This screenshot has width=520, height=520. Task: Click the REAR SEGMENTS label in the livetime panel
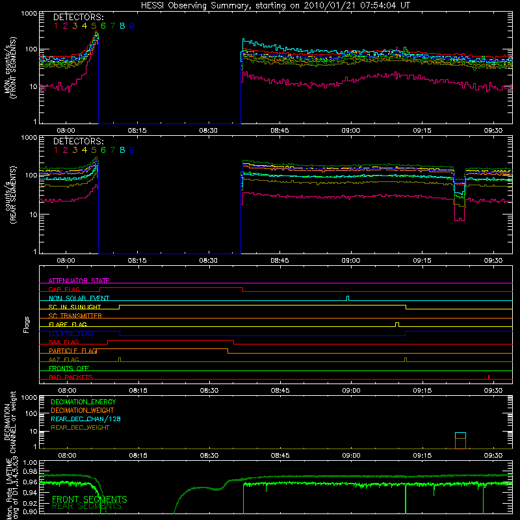[87, 506]
